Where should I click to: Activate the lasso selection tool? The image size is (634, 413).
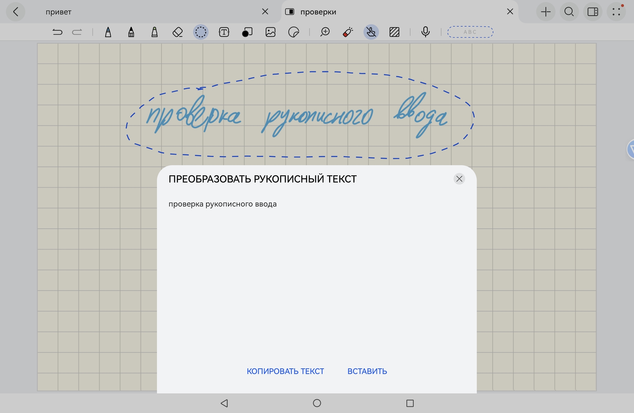201,32
